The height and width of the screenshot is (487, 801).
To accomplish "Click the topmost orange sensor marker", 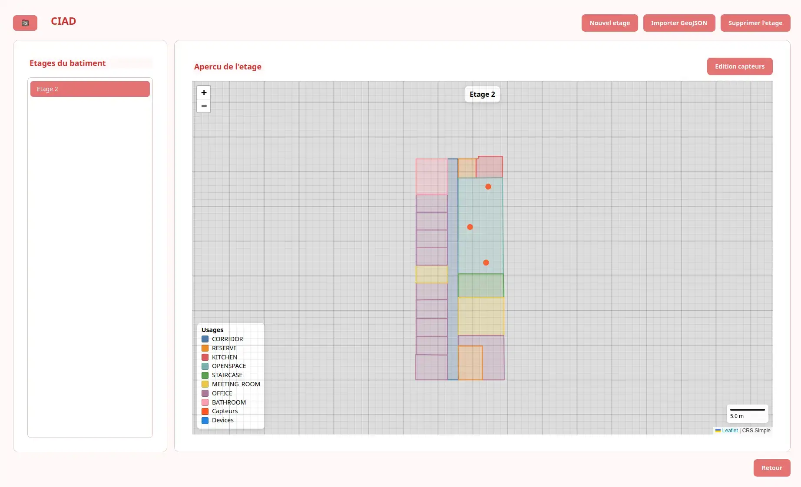I will tap(488, 187).
